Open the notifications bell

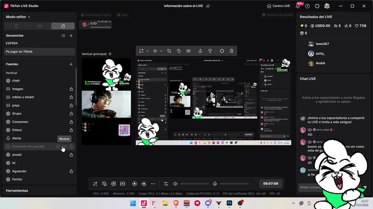(298, 6)
